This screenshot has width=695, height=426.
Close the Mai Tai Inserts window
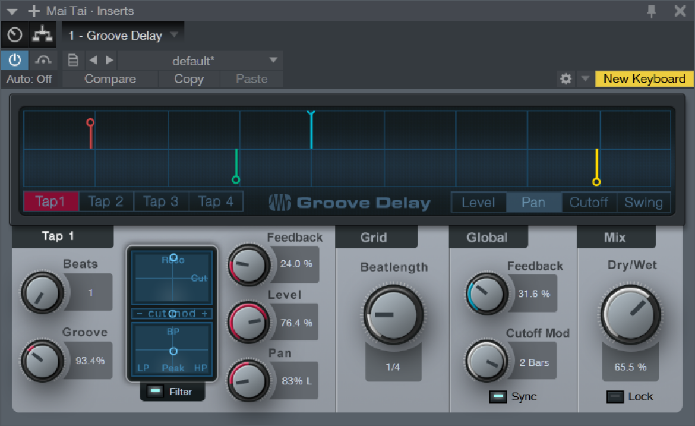(x=680, y=11)
